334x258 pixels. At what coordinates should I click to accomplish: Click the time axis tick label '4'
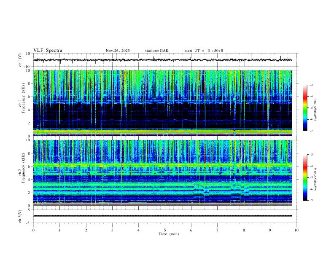tap(138, 230)
